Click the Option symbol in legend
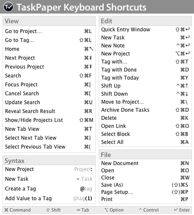 click(106, 210)
